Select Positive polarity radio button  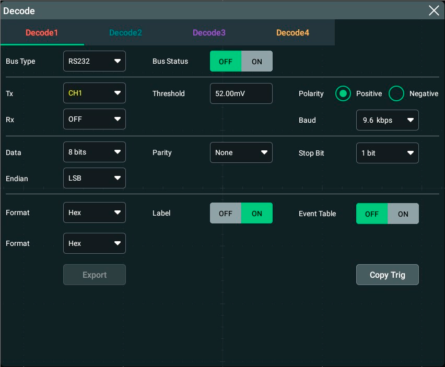pyautogui.click(x=343, y=94)
